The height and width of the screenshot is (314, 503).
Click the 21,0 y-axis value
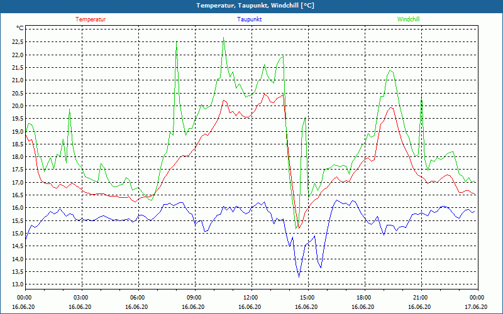[x=18, y=80]
